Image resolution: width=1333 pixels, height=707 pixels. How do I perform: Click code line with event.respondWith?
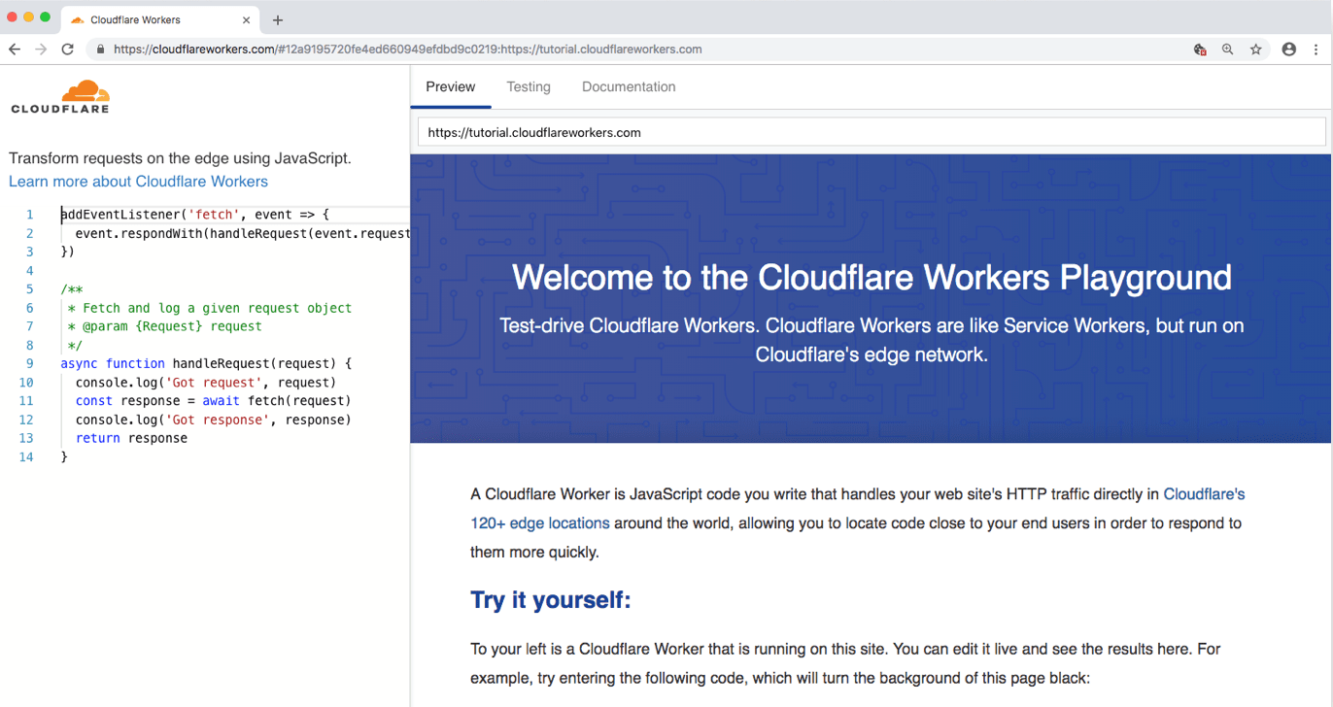click(x=243, y=233)
